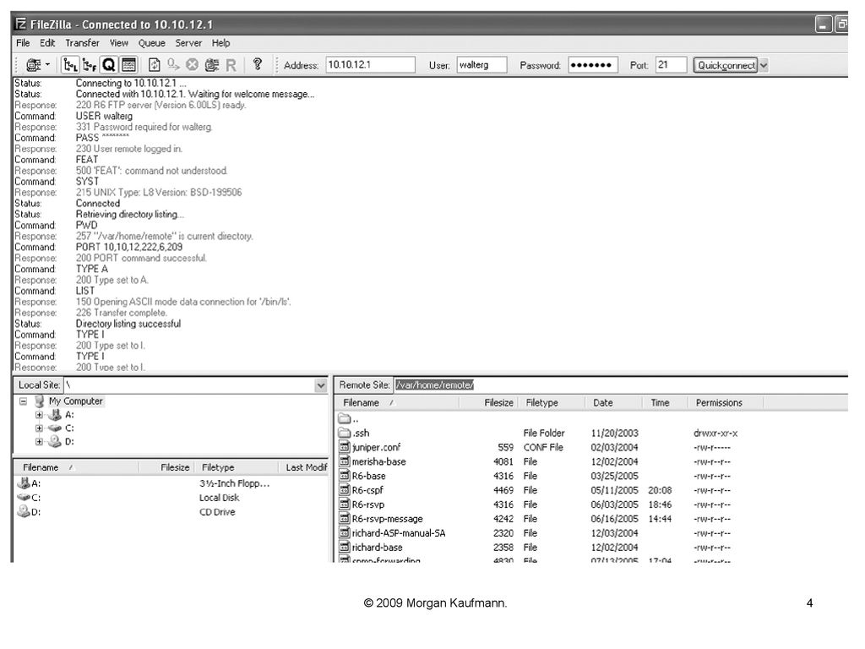Sort remote files by Filesize column

point(489,403)
